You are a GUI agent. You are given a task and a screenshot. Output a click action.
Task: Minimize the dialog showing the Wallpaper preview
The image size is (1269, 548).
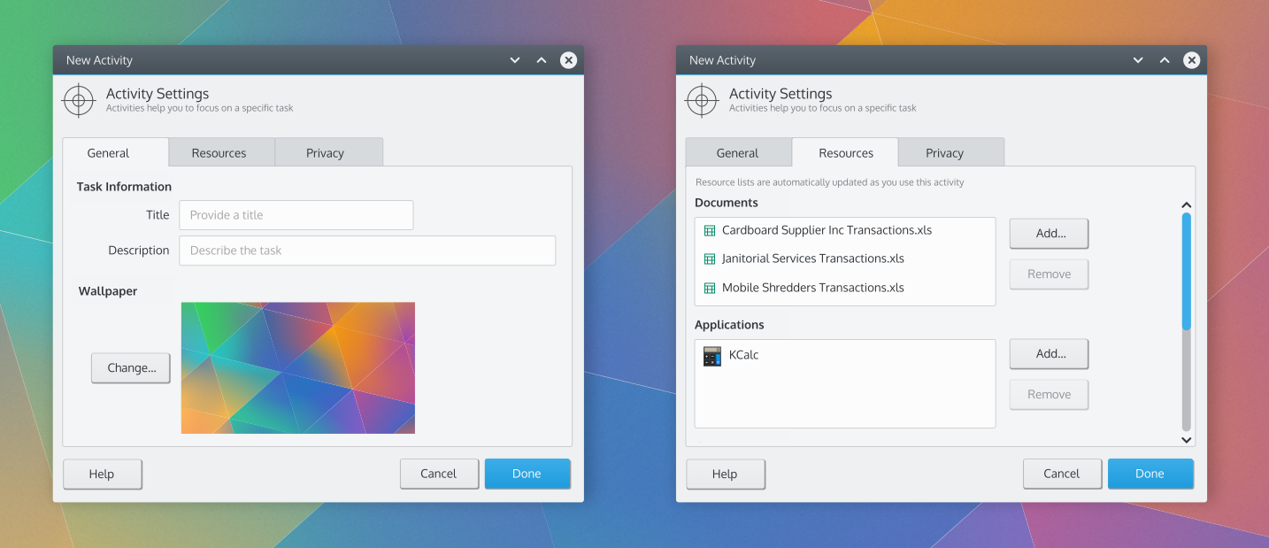515,60
